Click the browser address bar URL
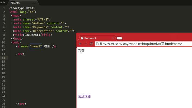 [x=142, y=44]
